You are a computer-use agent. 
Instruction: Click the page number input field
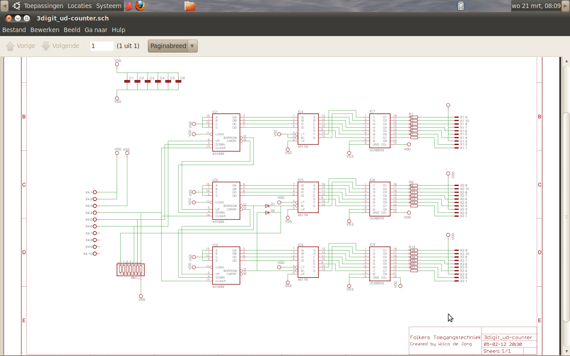click(x=102, y=46)
